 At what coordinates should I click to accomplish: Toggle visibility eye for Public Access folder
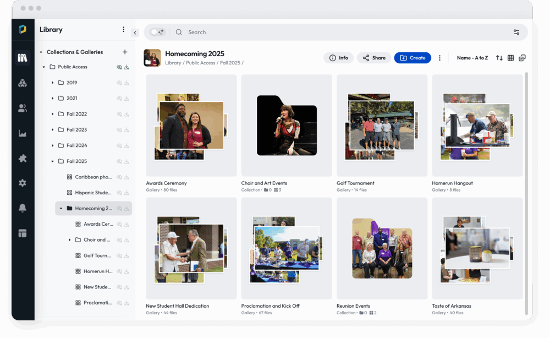(x=119, y=67)
